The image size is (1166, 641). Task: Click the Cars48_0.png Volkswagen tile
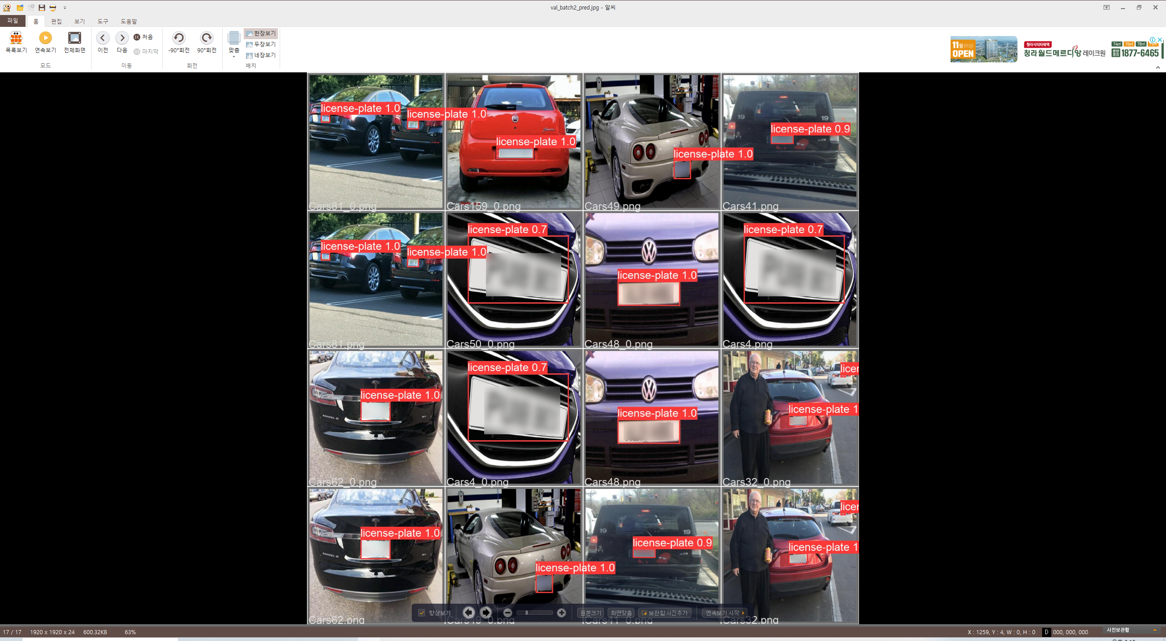pyautogui.click(x=652, y=280)
